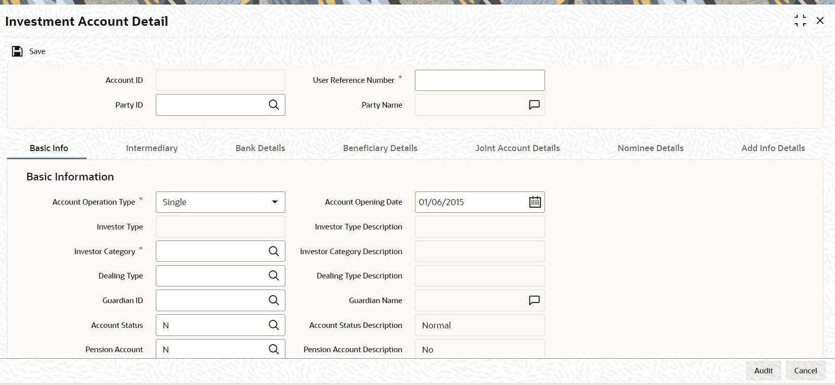Open the Party ID search lookup
Image resolution: width=835 pixels, height=385 pixels.
[x=274, y=105]
